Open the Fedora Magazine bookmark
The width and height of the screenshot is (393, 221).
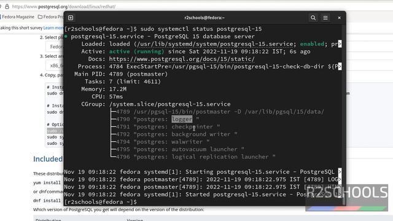click(17, 17)
